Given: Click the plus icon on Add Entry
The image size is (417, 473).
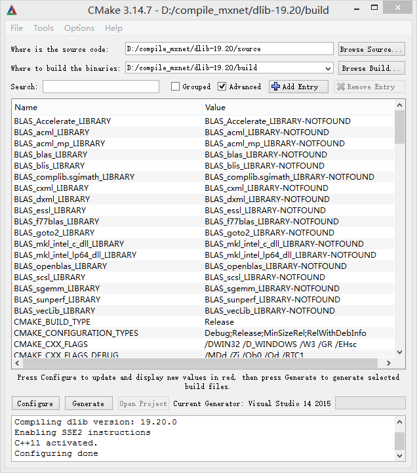Looking at the screenshot, I should [x=275, y=87].
